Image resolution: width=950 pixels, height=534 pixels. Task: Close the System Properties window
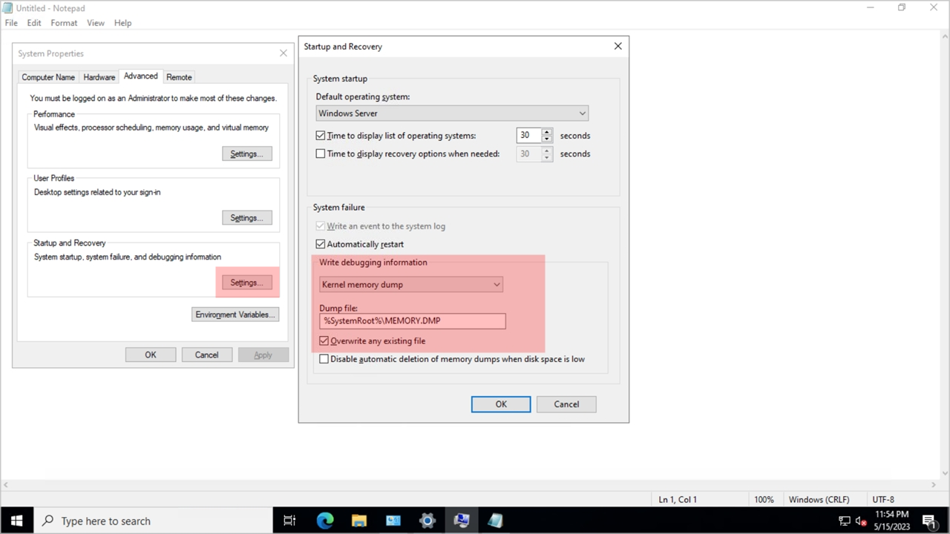[283, 53]
